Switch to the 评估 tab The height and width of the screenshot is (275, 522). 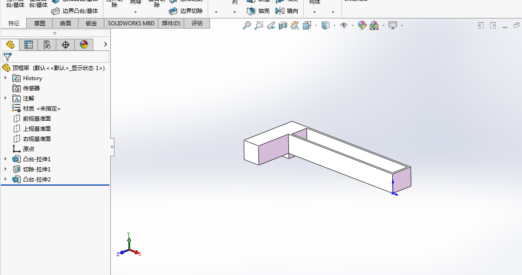197,23
